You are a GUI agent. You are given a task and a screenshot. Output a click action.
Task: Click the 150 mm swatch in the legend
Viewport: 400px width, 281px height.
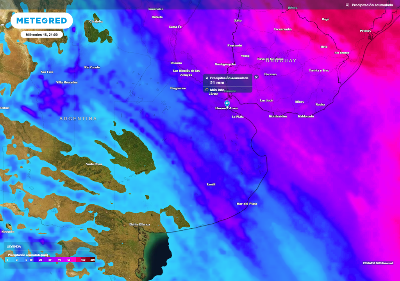pyautogui.click(x=83, y=260)
